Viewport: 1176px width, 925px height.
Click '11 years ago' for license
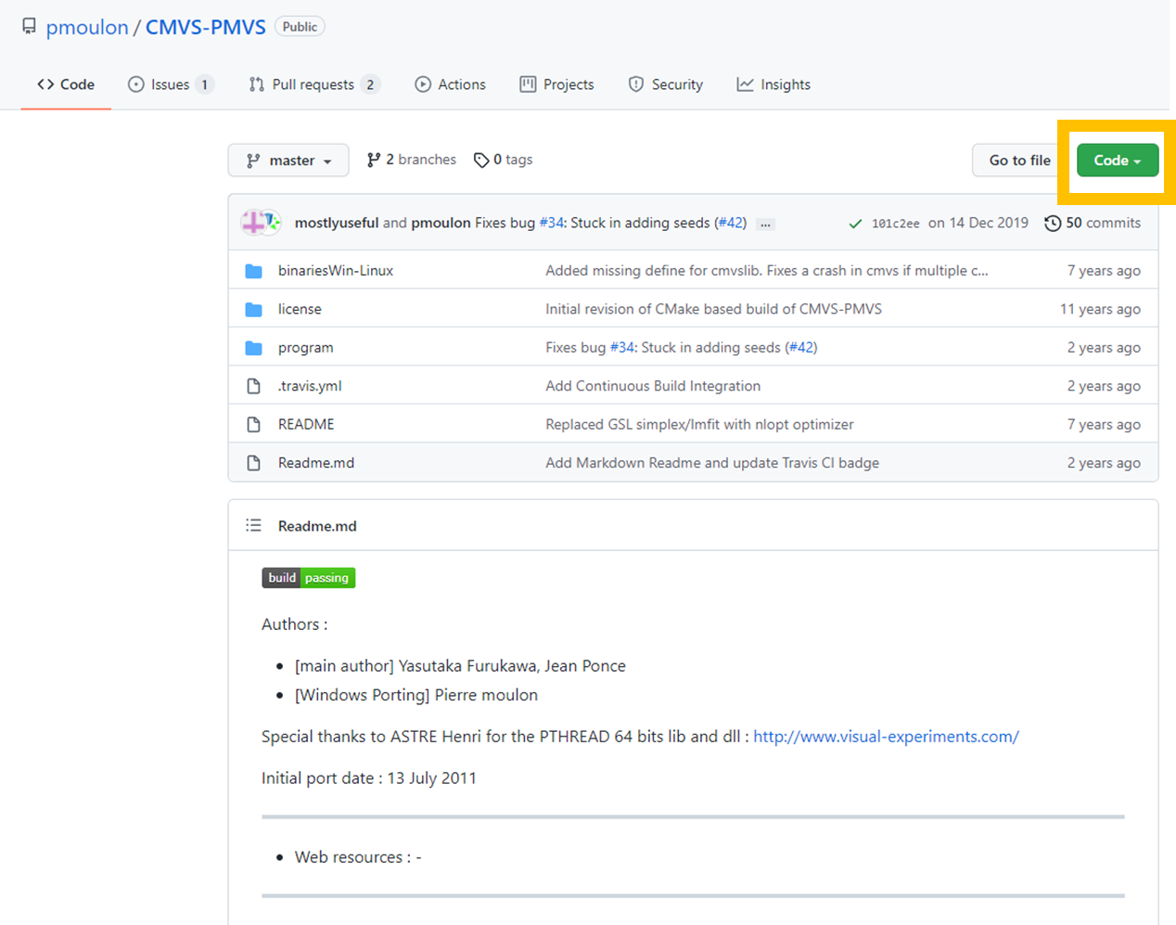click(1100, 309)
